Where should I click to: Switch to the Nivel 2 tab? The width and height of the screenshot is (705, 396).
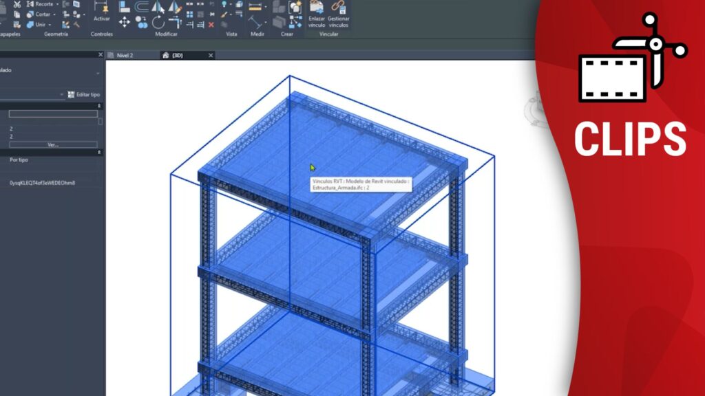click(x=125, y=55)
